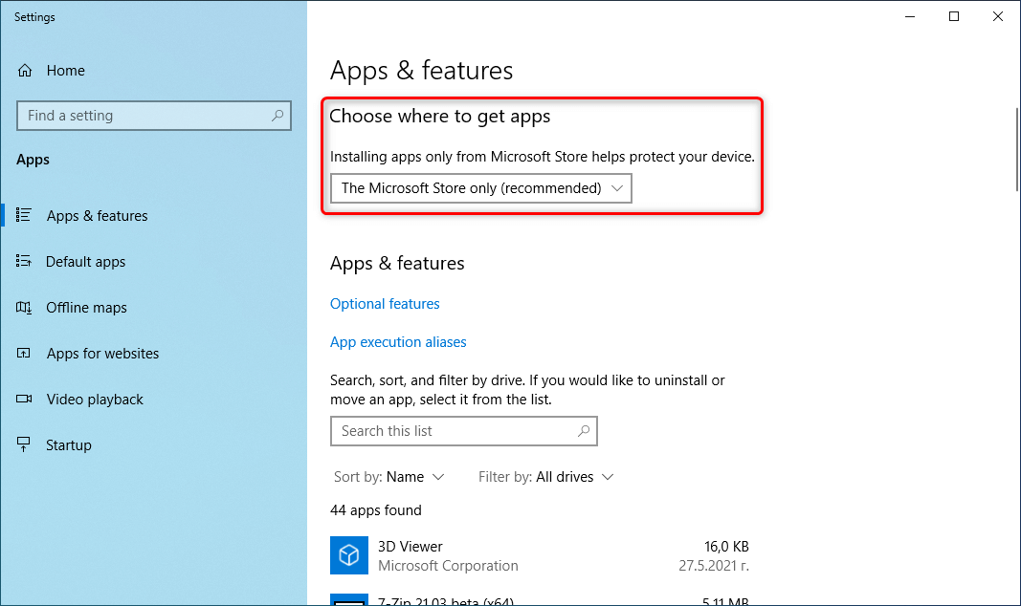1021x606 pixels.
Task: Click the 27.5.2021 install date
Action: (x=714, y=566)
